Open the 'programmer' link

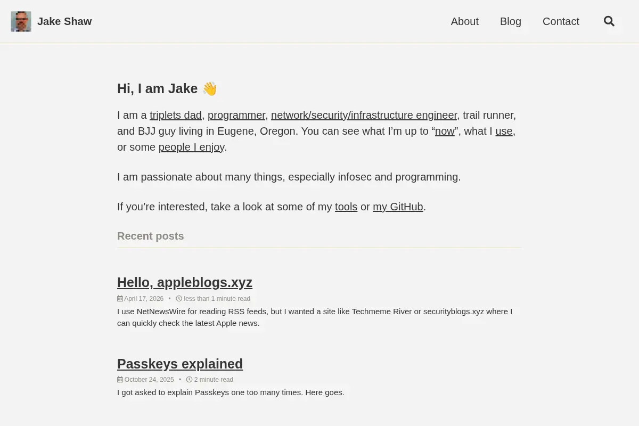click(x=236, y=115)
